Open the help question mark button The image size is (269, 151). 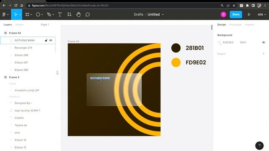259,146
